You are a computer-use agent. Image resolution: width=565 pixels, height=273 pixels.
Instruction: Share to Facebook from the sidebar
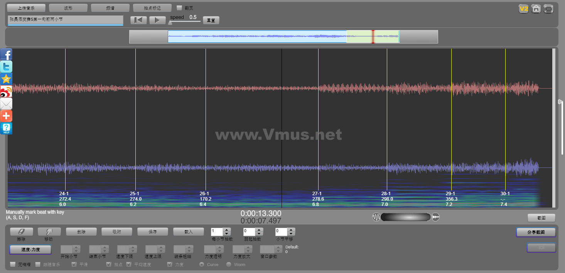[x=6, y=55]
